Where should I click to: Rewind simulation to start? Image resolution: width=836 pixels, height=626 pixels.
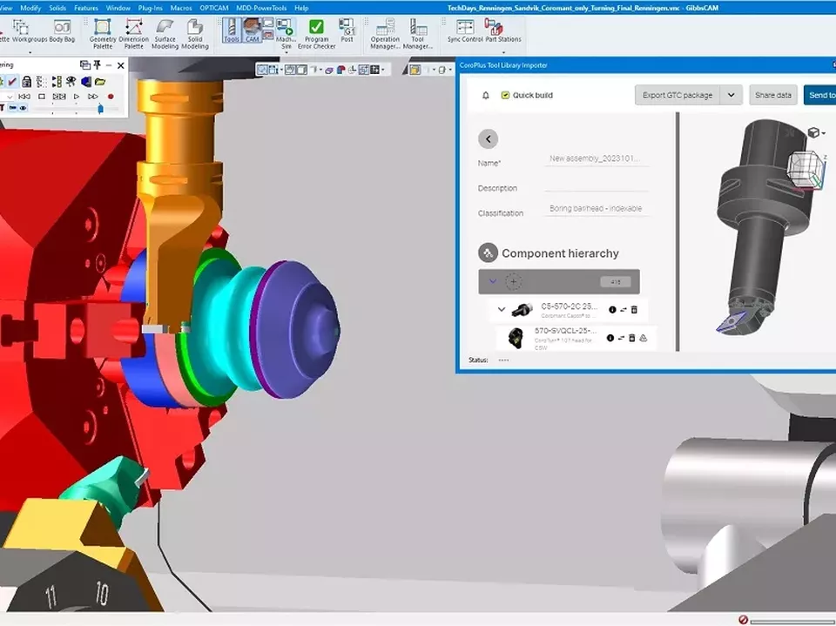click(24, 97)
